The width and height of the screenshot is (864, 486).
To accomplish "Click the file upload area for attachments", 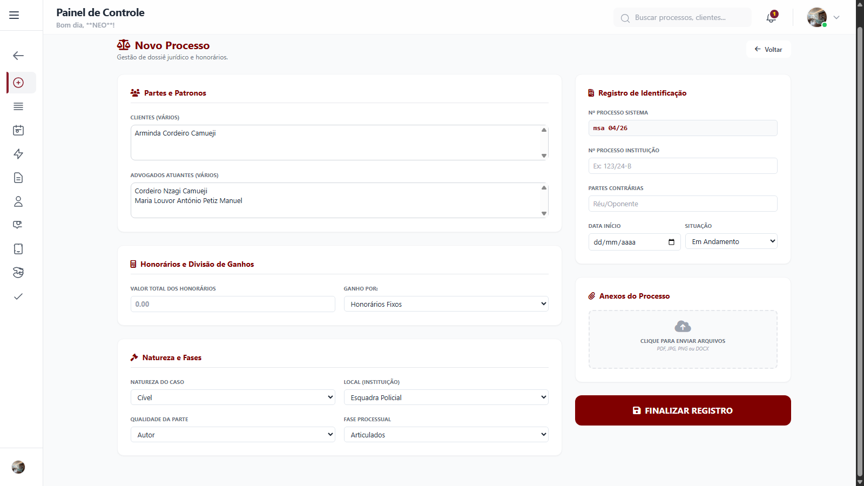I will tap(683, 339).
